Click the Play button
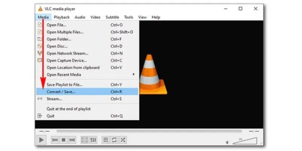Image resolution: width=302 pixels, height=151 pixels. (41, 140)
